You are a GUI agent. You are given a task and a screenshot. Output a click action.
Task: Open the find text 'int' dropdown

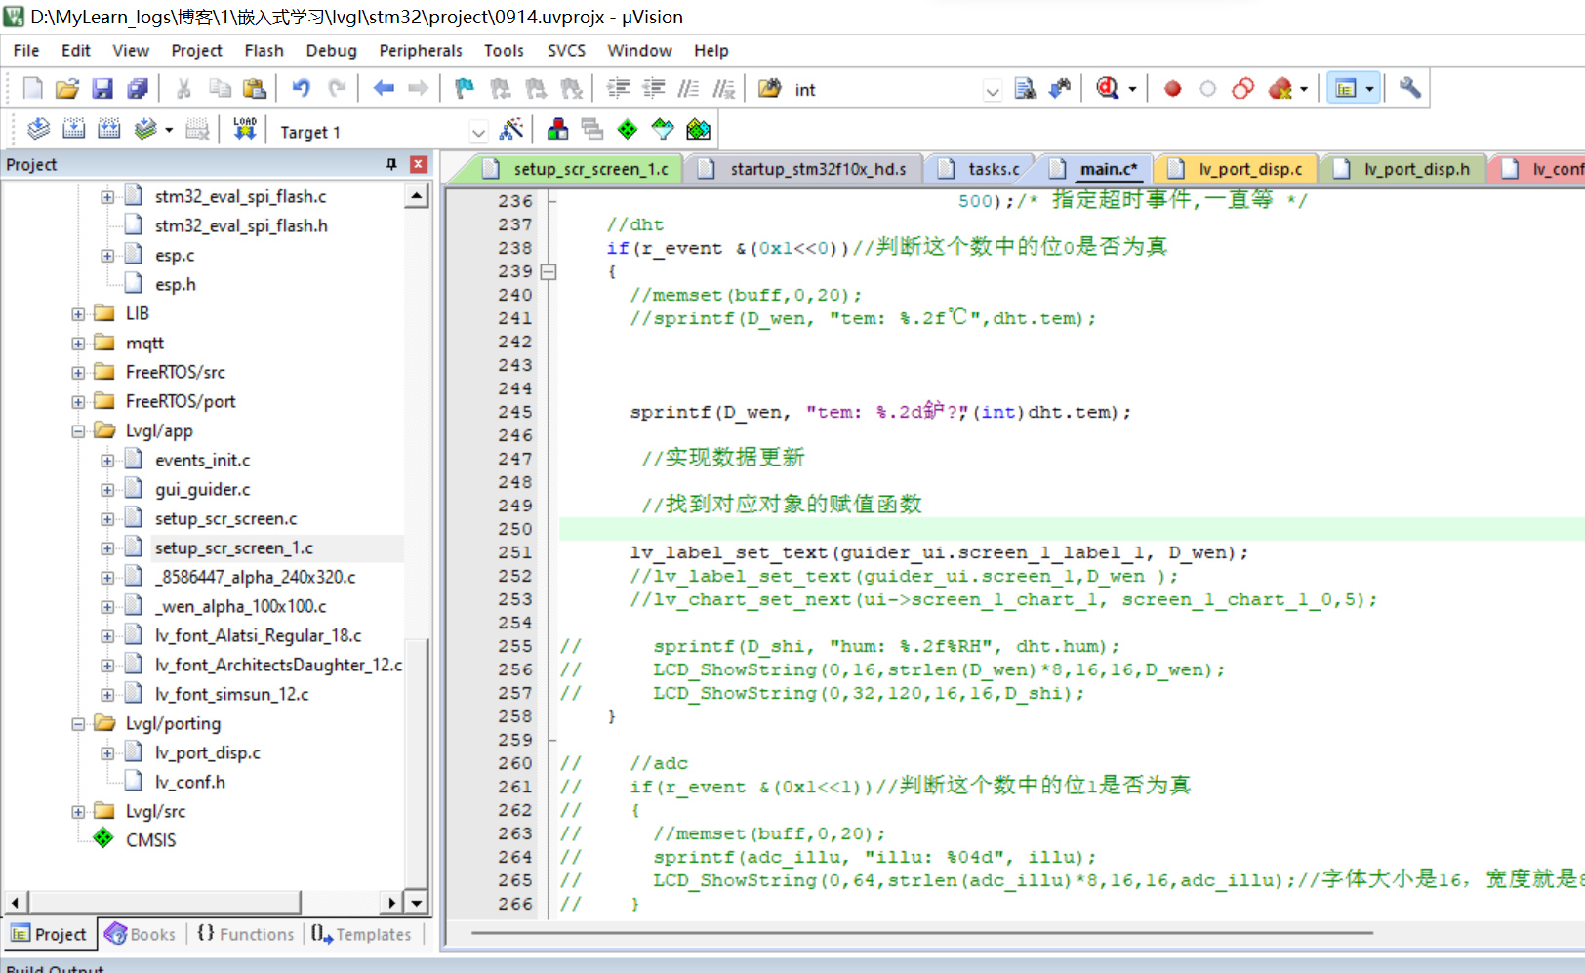[x=993, y=91]
